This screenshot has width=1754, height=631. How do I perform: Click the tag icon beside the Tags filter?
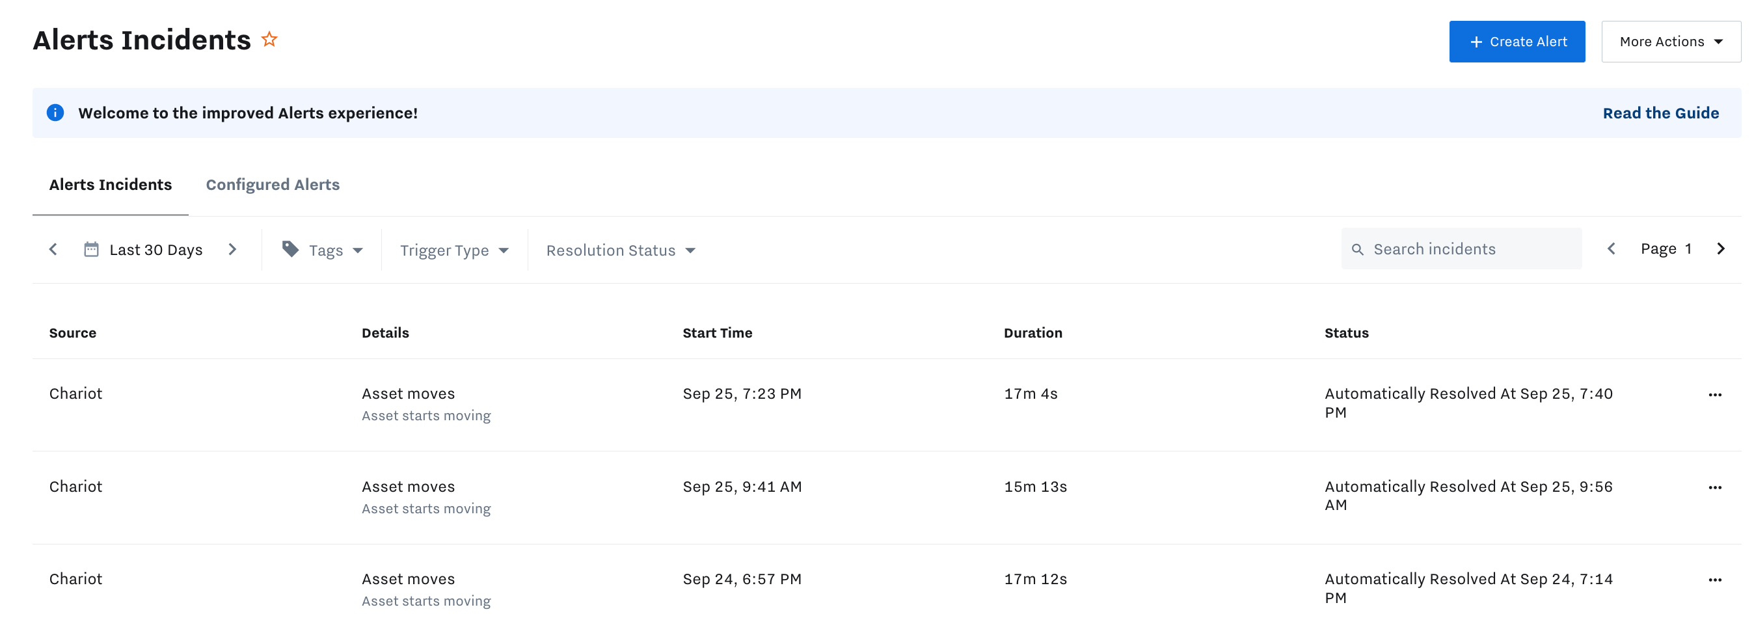pyautogui.click(x=291, y=249)
